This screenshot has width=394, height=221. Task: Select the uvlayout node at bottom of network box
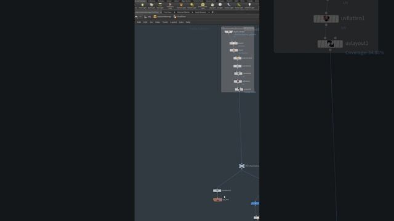[x=239, y=89]
